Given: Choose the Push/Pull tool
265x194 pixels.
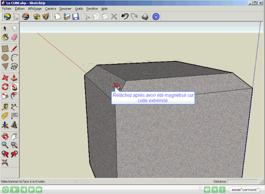Looking at the screenshot, I should click(x=14, y=78).
